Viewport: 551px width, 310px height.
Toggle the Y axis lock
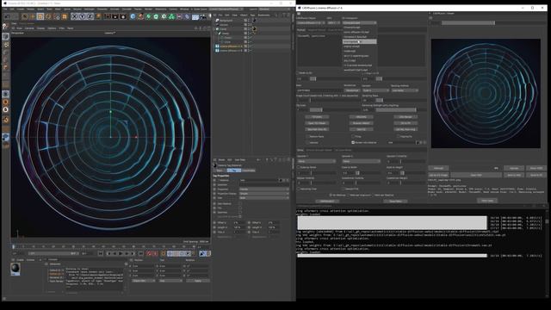pyautogui.click(x=83, y=16)
